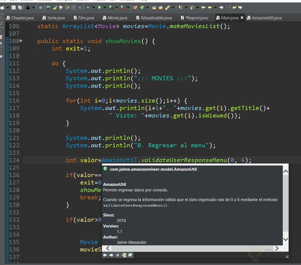Click the Save floppy disk icon
This screenshot has height=265, width=301.
13,8
